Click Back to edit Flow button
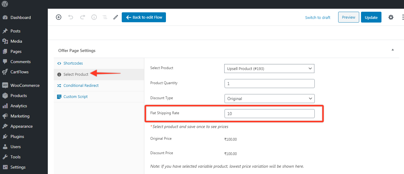 coord(144,17)
